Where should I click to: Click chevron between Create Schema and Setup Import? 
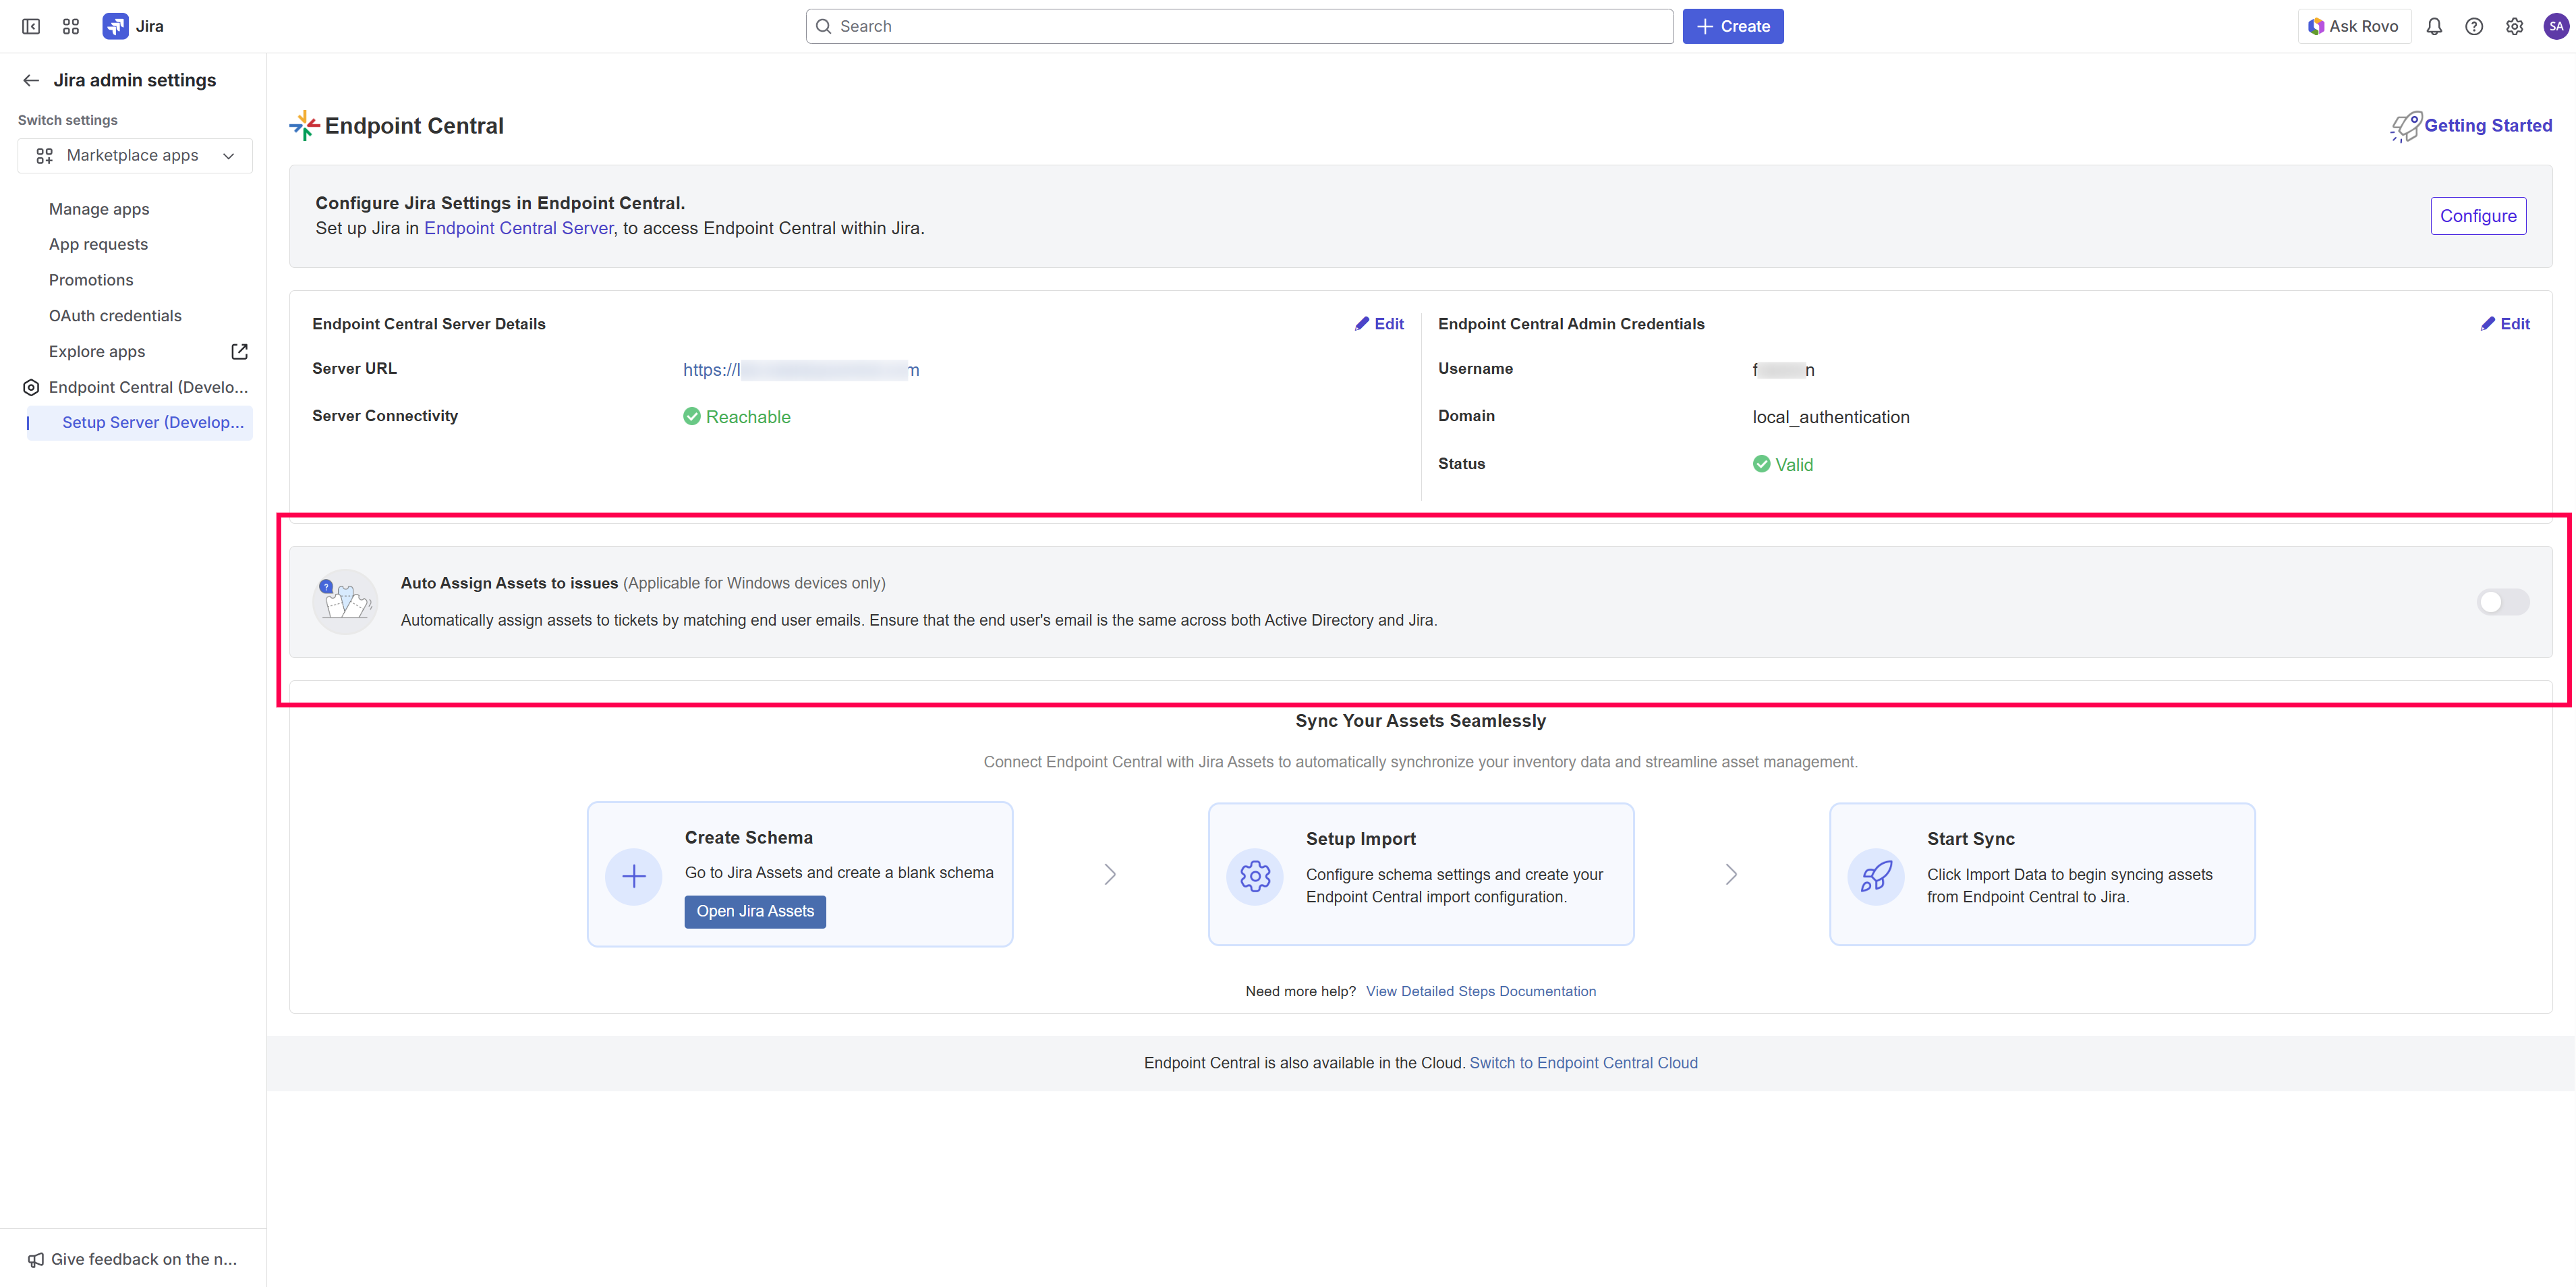coord(1110,875)
